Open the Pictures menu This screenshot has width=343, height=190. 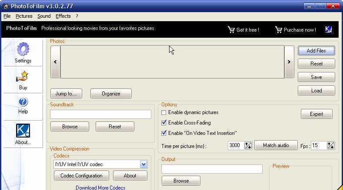click(x=24, y=16)
